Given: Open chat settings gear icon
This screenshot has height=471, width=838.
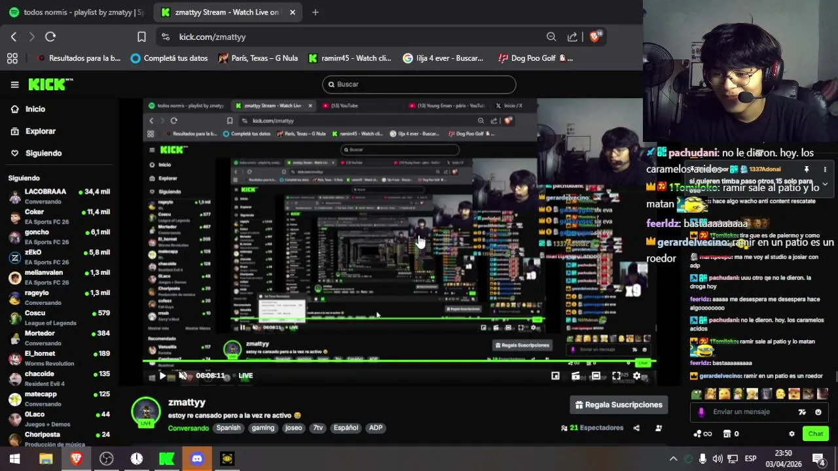Looking at the screenshot, I should click(x=792, y=434).
